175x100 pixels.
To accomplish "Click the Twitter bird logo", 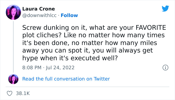I will coord(165,8).
